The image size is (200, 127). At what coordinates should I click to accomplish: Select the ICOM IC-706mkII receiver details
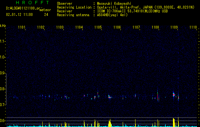(x=132, y=11)
